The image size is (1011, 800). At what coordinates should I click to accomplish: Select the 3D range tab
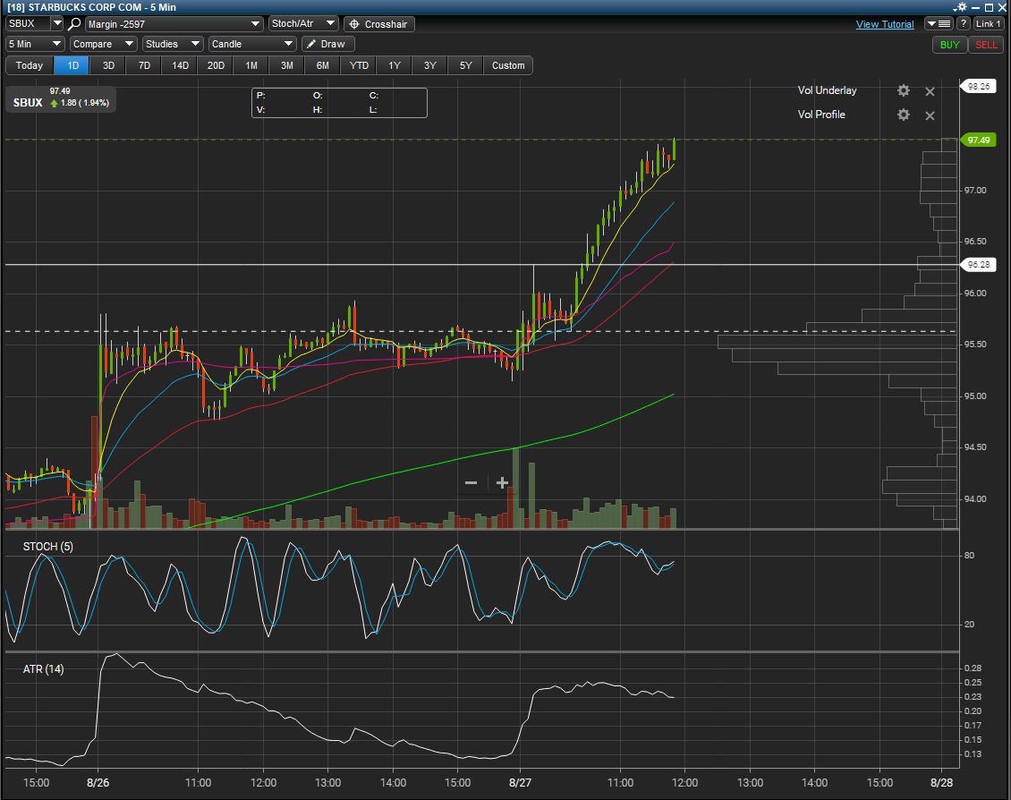[108, 65]
